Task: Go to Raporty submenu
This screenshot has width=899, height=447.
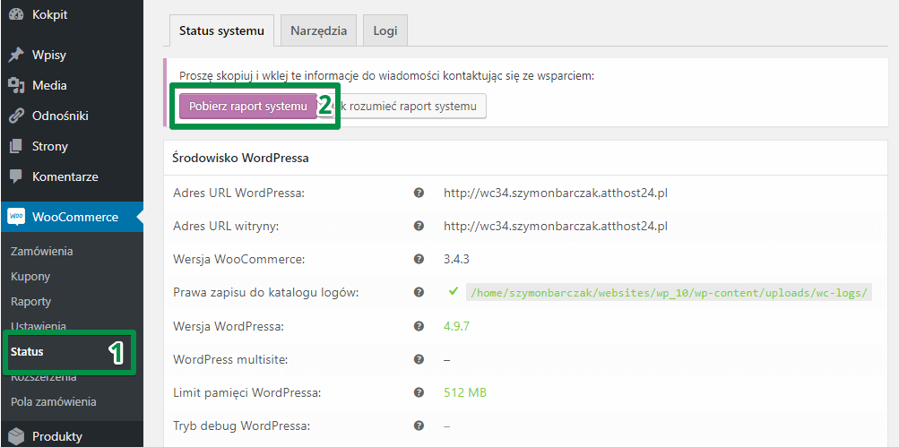Action: 31,302
